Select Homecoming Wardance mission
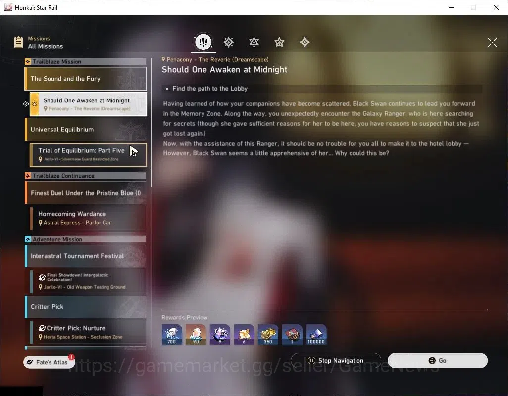The width and height of the screenshot is (508, 396). (88, 218)
